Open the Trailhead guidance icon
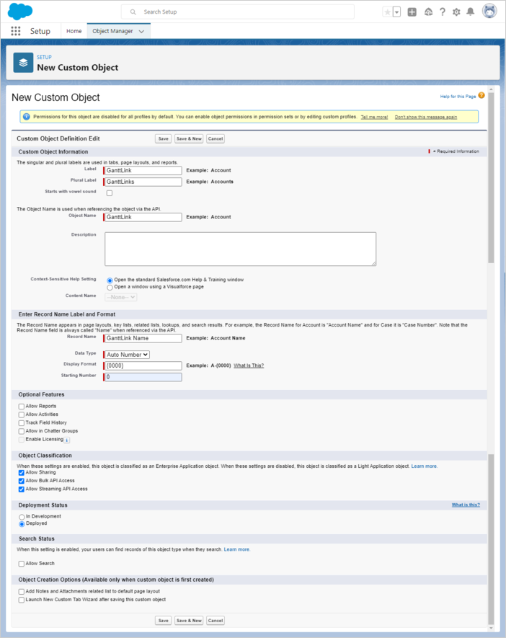The width and height of the screenshot is (506, 638). click(x=427, y=12)
